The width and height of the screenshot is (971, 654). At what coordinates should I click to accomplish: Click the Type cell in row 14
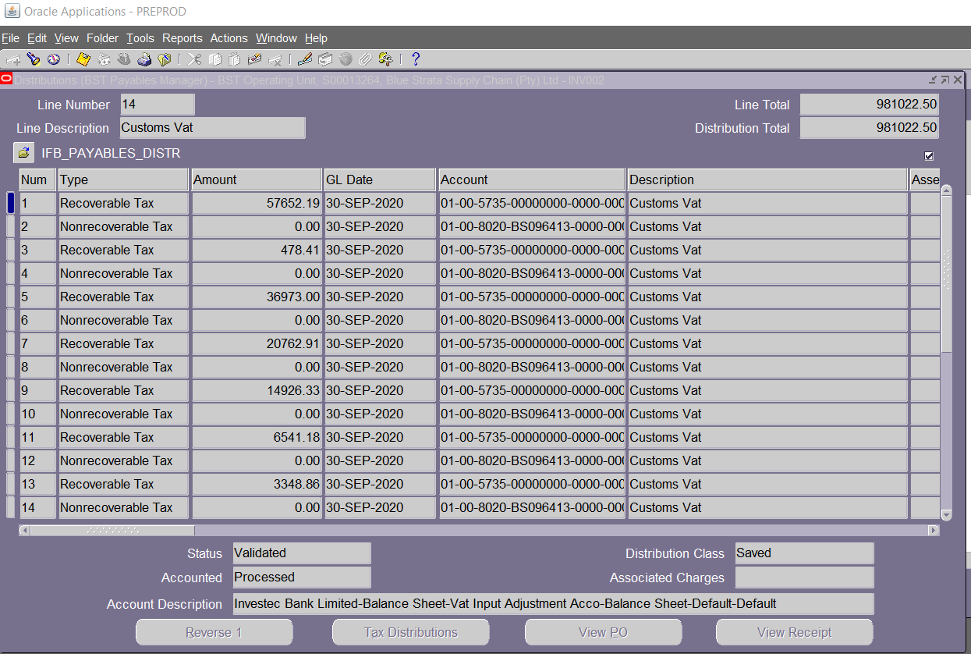tap(123, 507)
